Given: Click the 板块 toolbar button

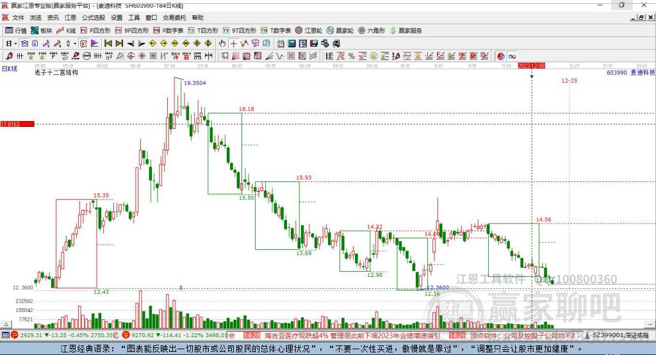Looking at the screenshot, I should pos(41,31).
